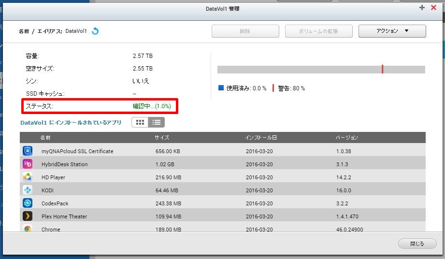Click the volume usage capacity bar

(321, 70)
